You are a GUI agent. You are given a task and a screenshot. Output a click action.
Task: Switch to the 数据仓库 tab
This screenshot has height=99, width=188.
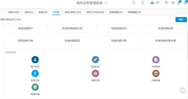tap(43, 12)
